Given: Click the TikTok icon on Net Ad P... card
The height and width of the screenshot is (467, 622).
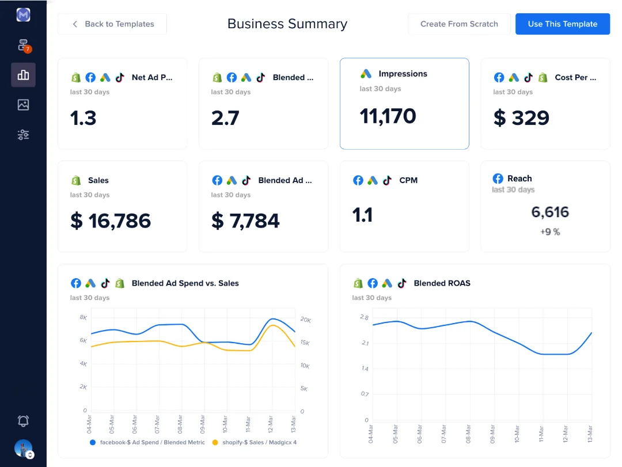Looking at the screenshot, I should click(x=120, y=77).
